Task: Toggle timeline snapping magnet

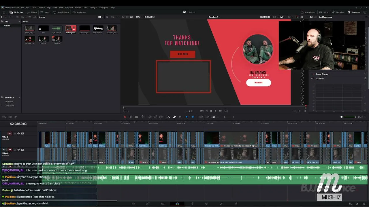Action: (x=169, y=117)
